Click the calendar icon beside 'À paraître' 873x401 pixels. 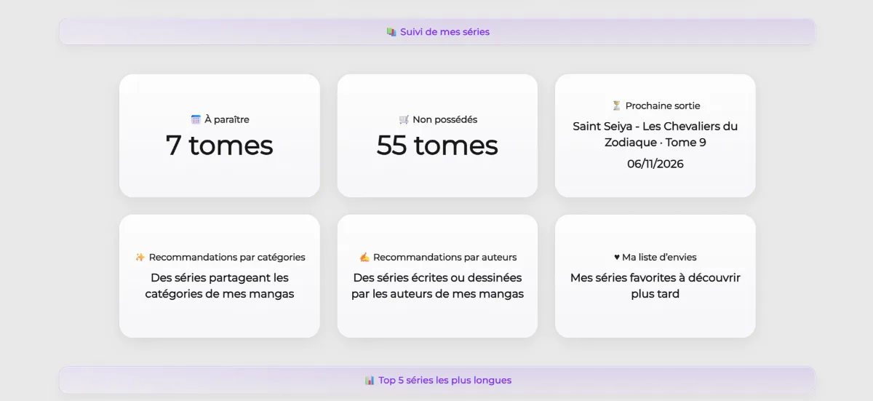[x=196, y=119]
